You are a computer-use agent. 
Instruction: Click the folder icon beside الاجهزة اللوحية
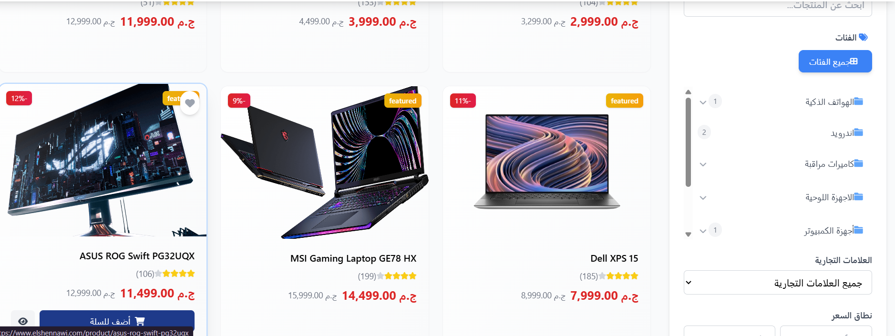click(858, 197)
